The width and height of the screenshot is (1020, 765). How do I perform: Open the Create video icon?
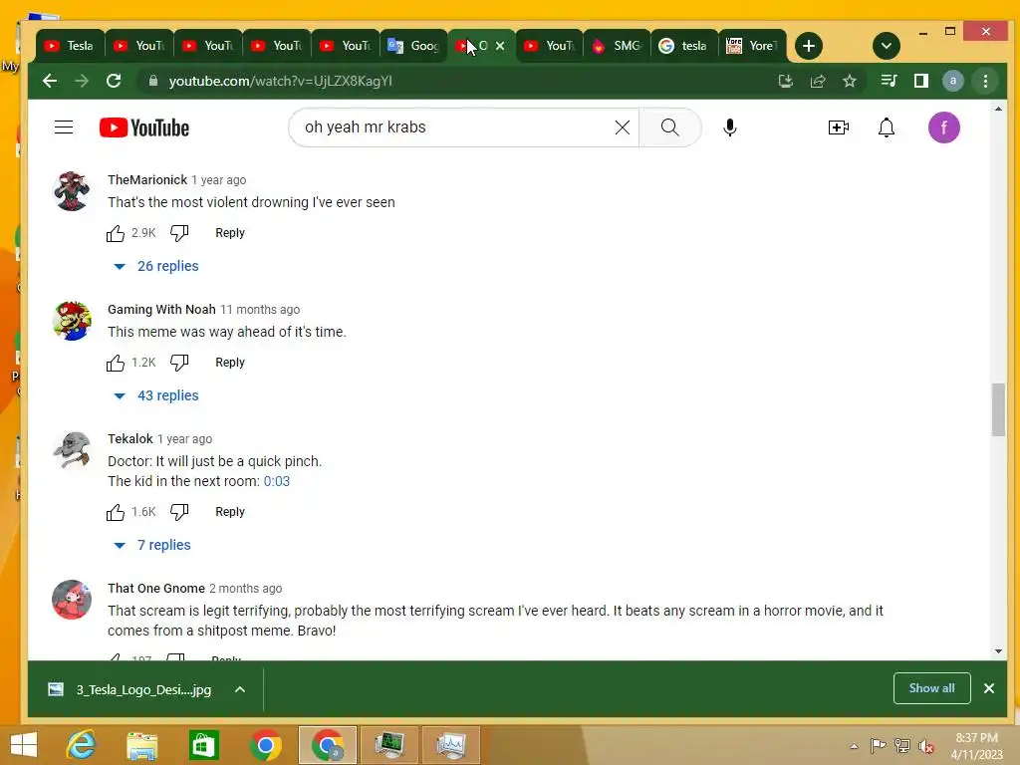click(x=838, y=127)
